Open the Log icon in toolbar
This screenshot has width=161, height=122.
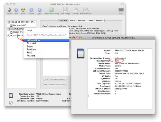pos(121,10)
